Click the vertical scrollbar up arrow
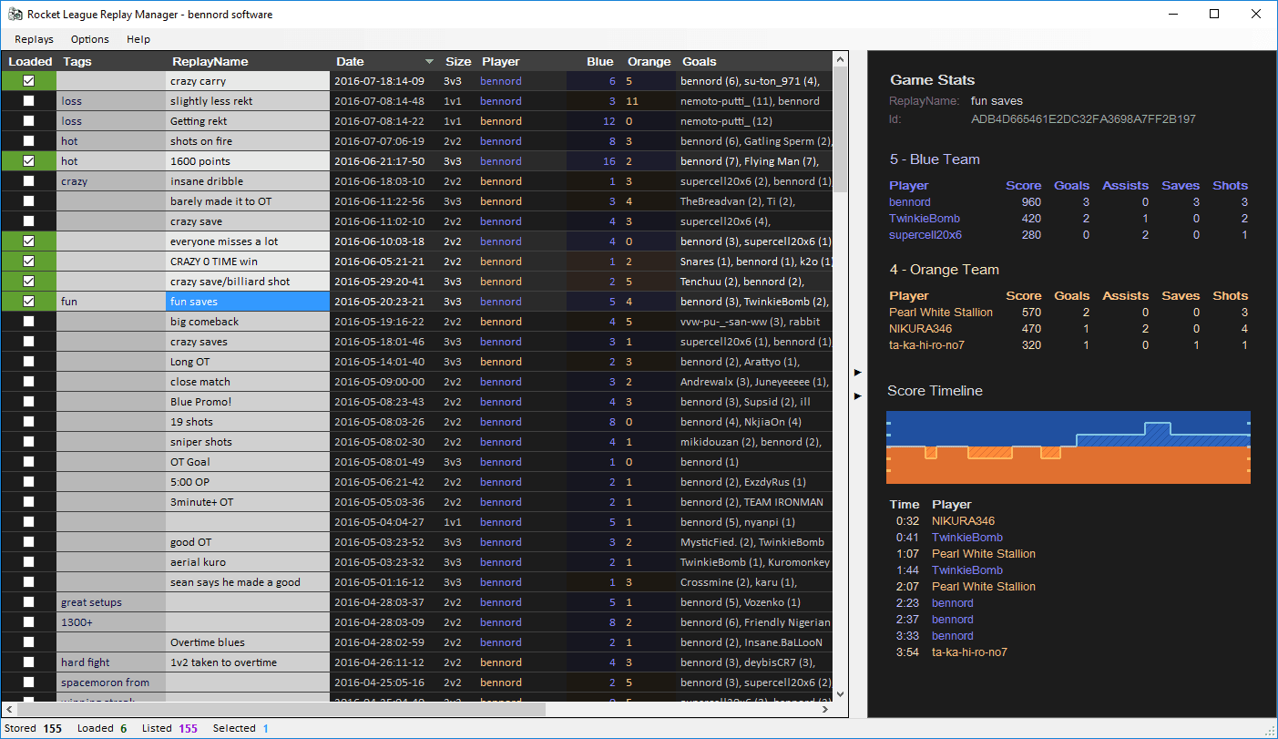 (839, 59)
